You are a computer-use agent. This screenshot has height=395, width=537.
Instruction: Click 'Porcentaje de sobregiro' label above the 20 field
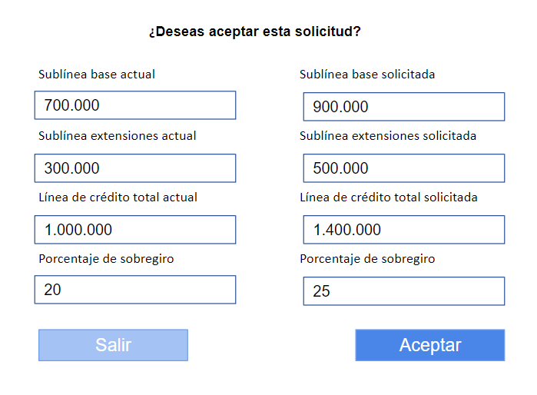pyautogui.click(x=106, y=259)
